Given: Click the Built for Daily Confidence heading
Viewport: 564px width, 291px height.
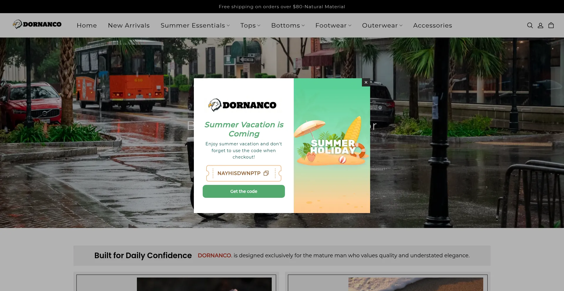Looking at the screenshot, I should tap(143, 256).
